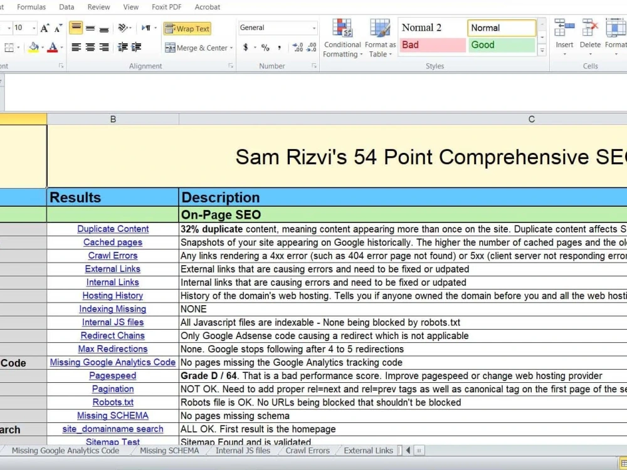Expand the cell Styles gallery

[542, 50]
